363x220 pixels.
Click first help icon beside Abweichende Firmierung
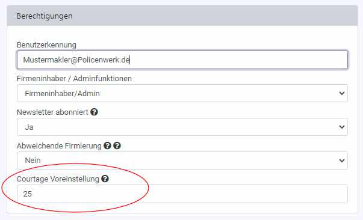point(107,146)
